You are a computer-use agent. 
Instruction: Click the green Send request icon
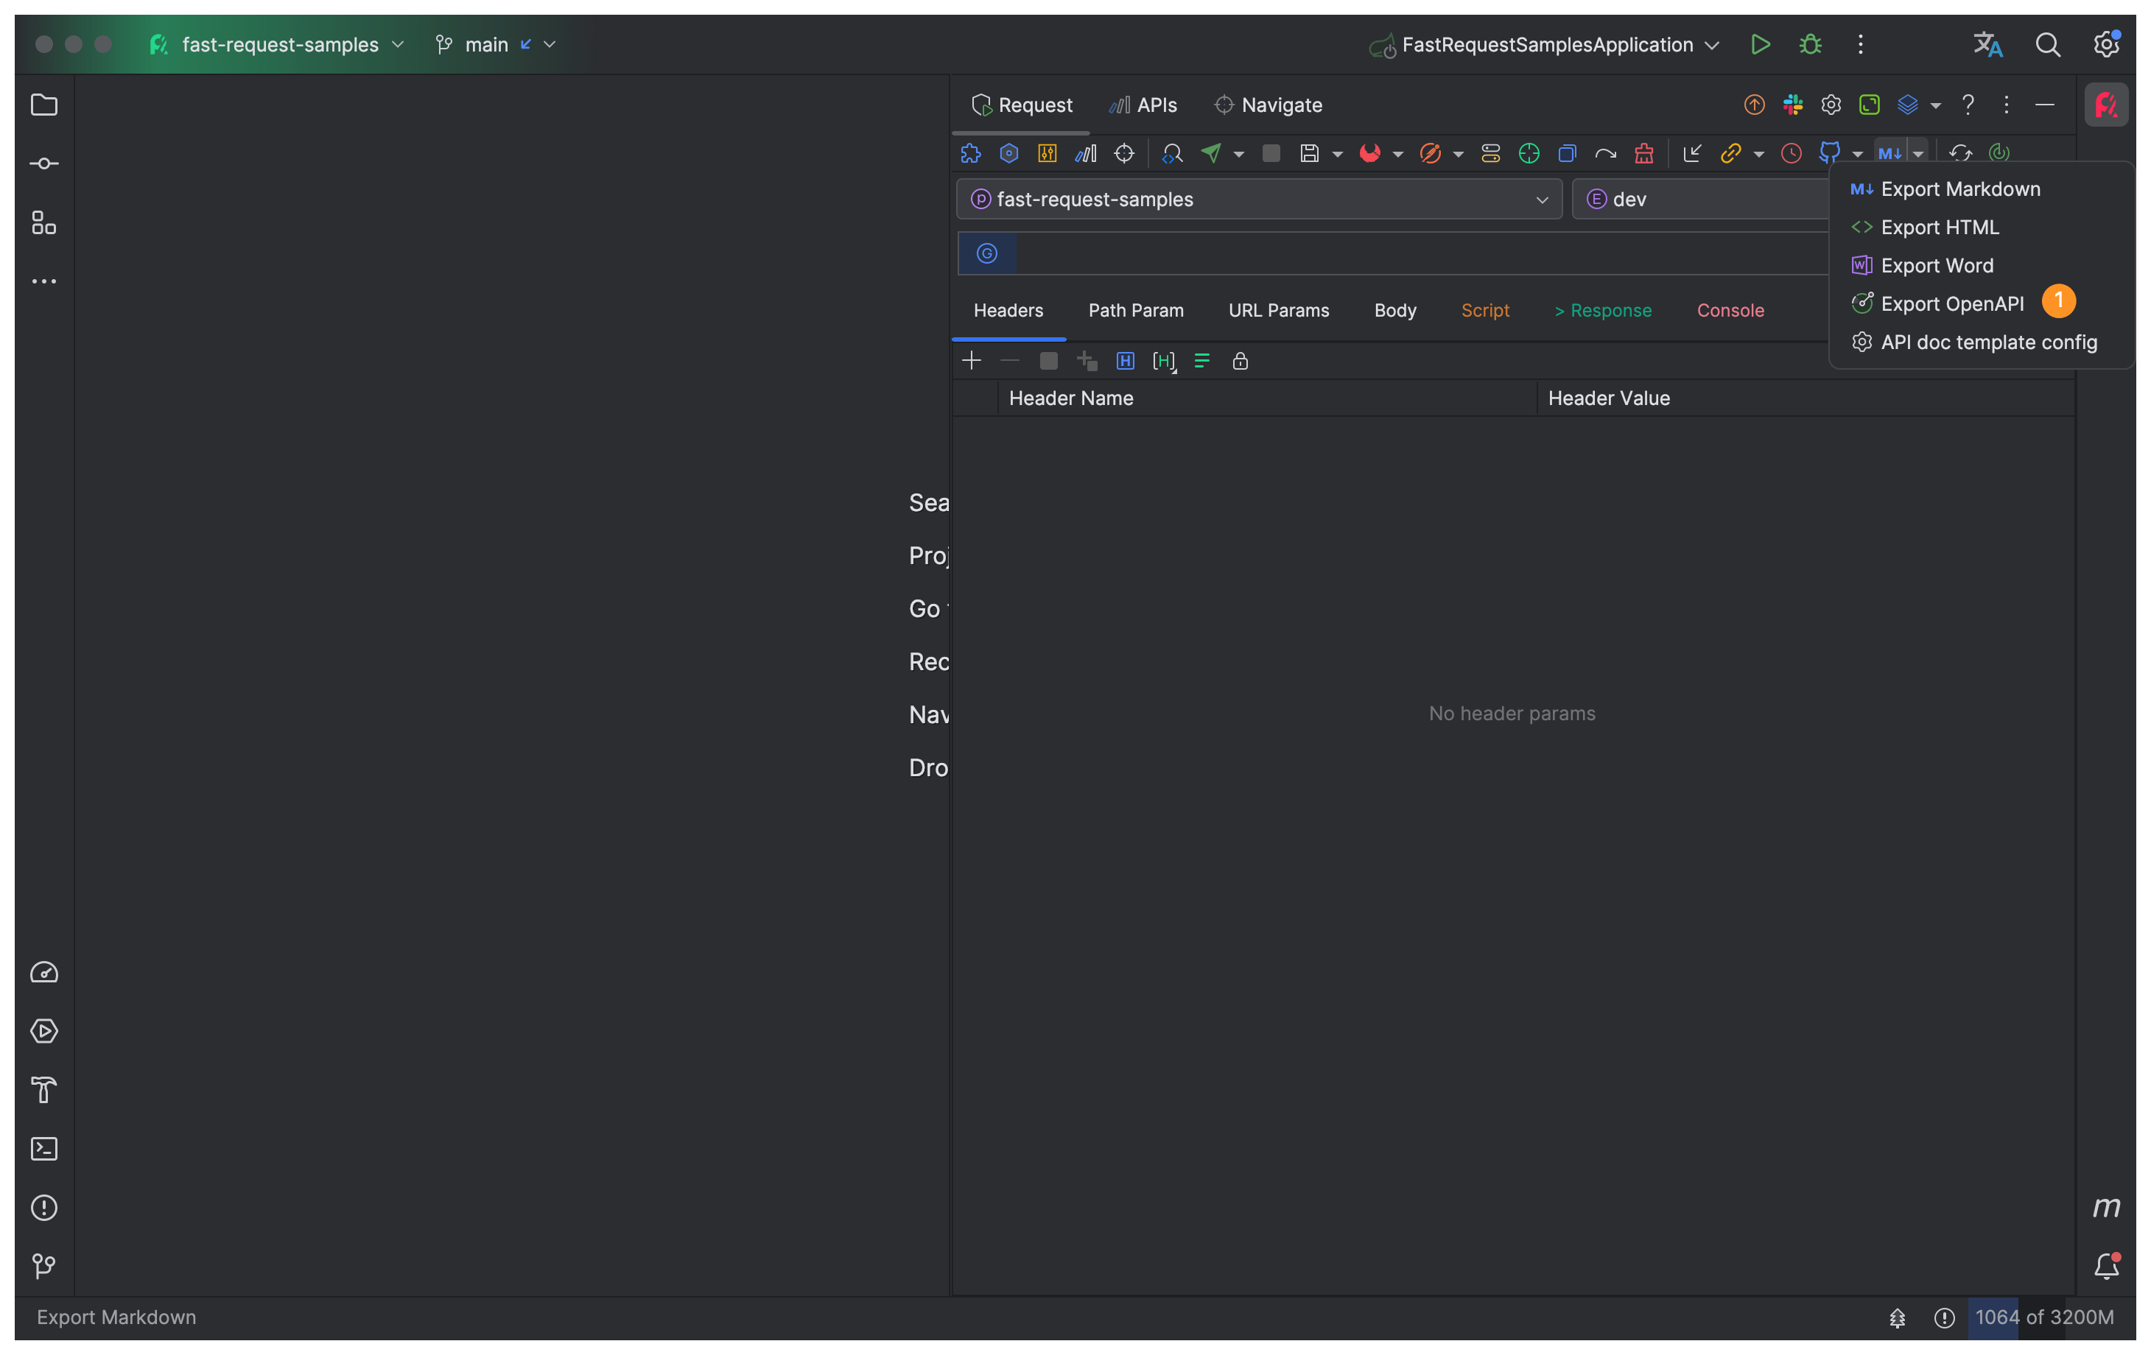click(1210, 154)
